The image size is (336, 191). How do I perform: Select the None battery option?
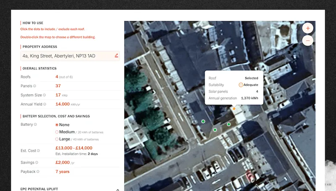coord(57,125)
